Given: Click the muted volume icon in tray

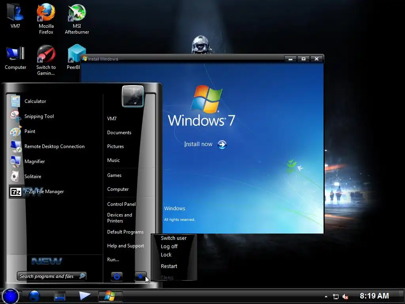Looking at the screenshot, I should click(x=345, y=297).
